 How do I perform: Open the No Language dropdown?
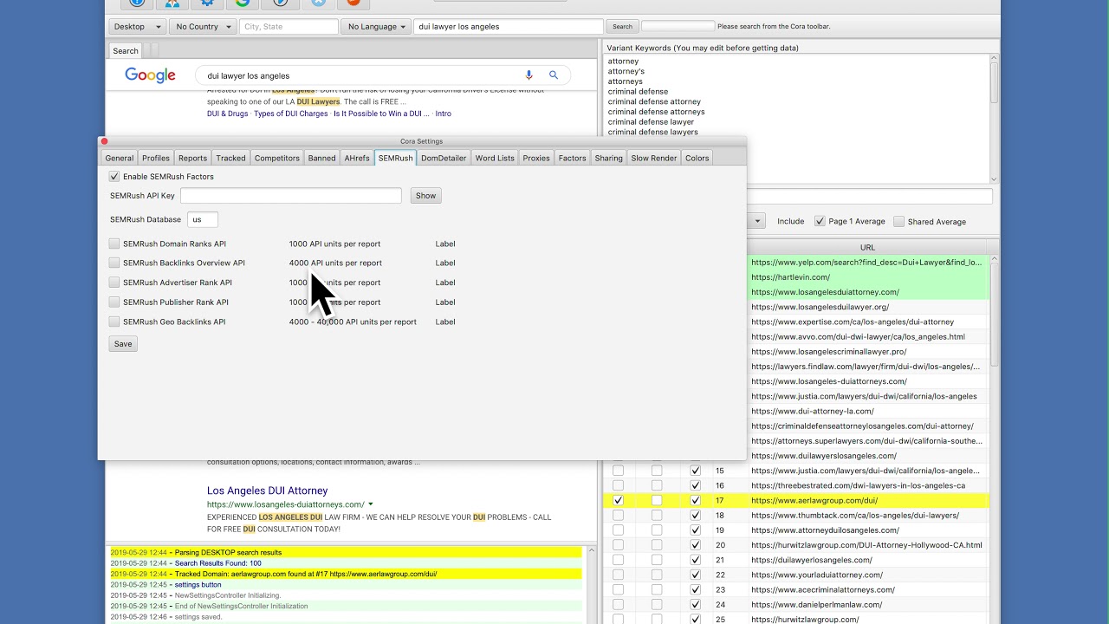[376, 27]
